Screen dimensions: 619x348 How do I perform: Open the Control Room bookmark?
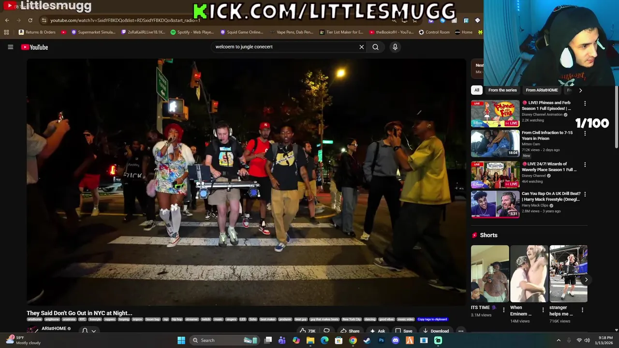(434, 32)
